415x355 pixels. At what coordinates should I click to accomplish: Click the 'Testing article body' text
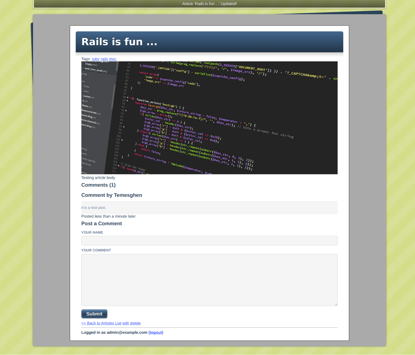pyautogui.click(x=98, y=178)
